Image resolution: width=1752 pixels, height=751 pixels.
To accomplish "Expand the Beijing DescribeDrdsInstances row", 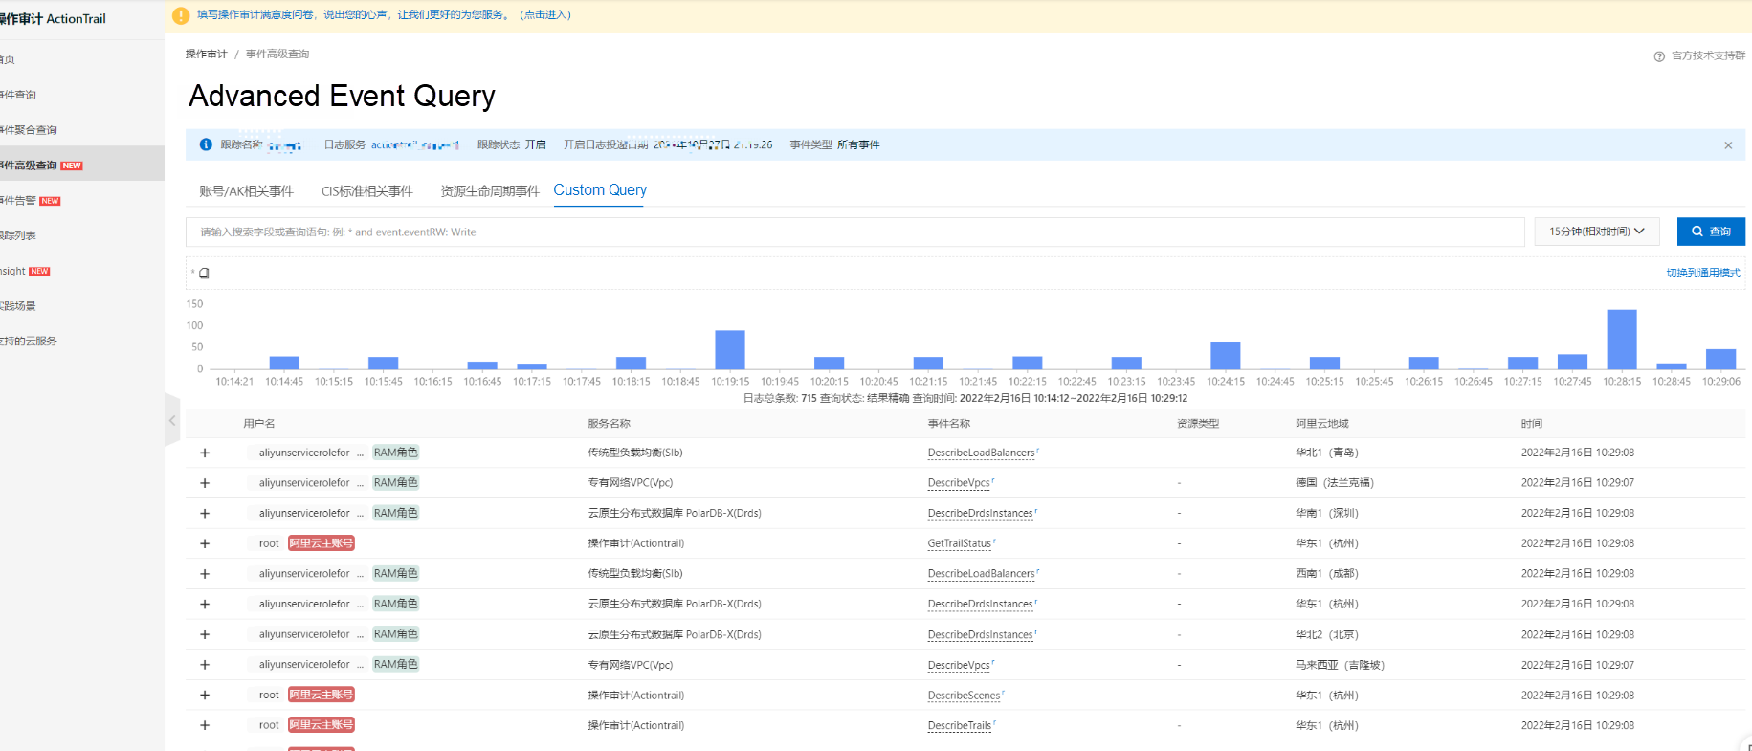I will [205, 634].
